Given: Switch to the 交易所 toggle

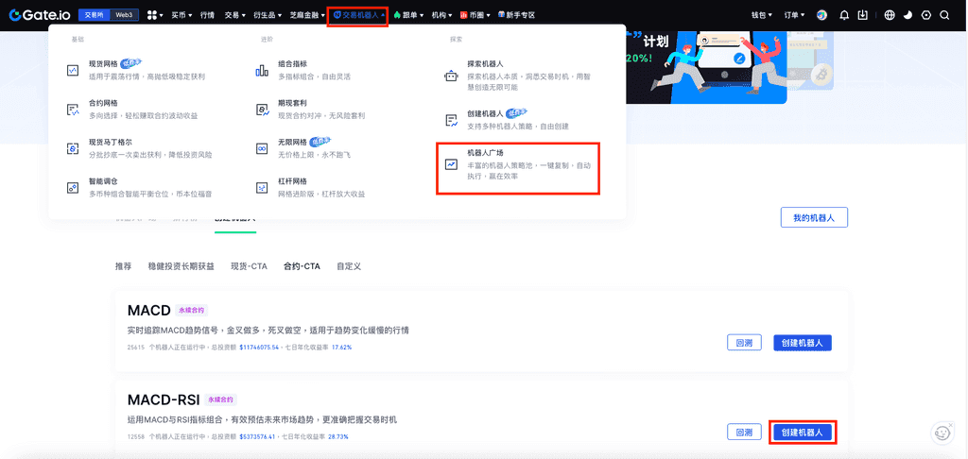Looking at the screenshot, I should (94, 15).
